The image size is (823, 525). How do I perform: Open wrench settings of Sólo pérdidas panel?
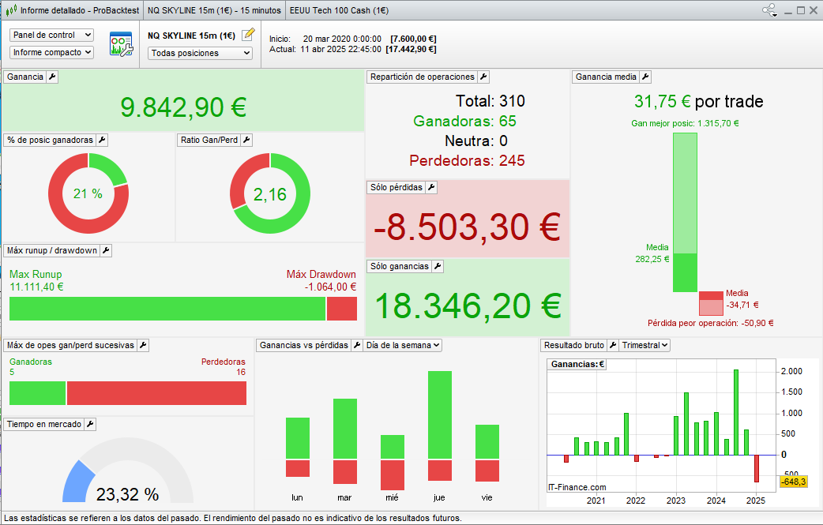coord(431,187)
